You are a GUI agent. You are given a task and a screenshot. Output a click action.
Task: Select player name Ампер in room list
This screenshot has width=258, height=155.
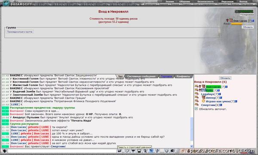click(211, 98)
